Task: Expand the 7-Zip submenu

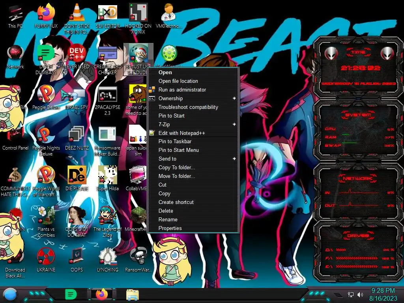Action: coord(193,124)
